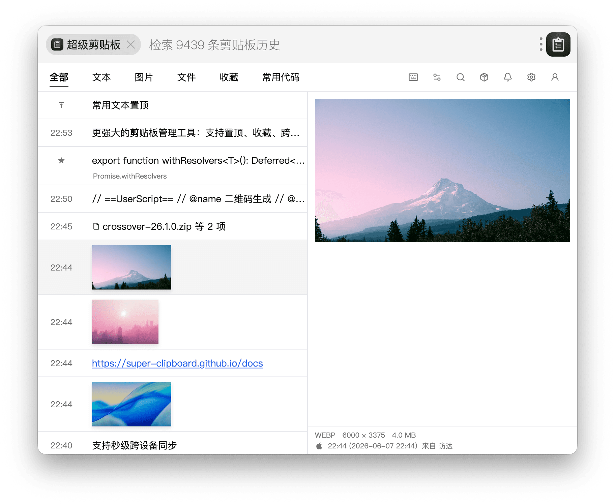Screen dimensions: 615x504
Task: Select the 更强大的剪贴板管理工具 entry
Action: click(x=172, y=133)
